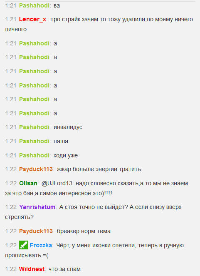Viewport: 200px width, 276px height.
Task: Click the 1:22 timestamp beside Yanrishatum
Action: tap(10, 207)
